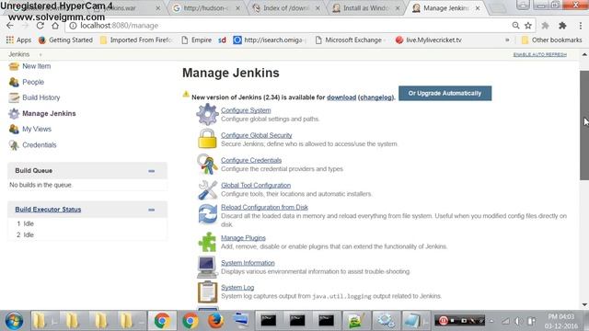Viewport: 589px width, 331px height.
Task: Click the People sidebar icon
Action: point(14,82)
